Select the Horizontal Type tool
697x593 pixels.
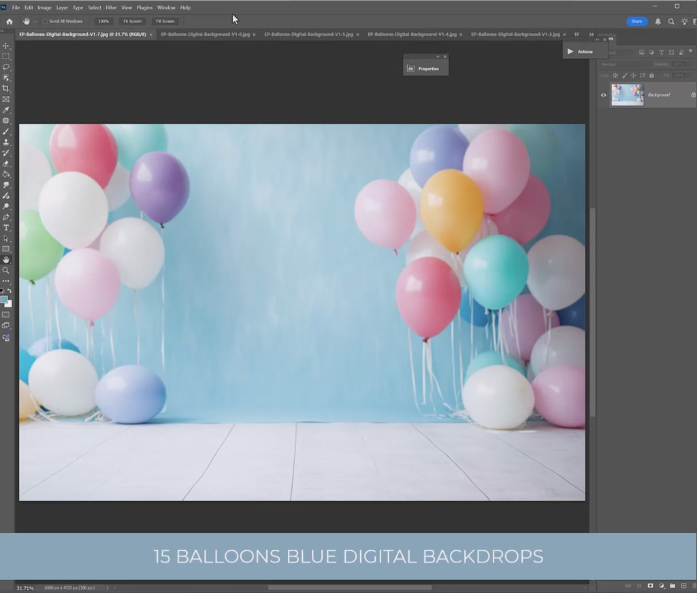(6, 228)
